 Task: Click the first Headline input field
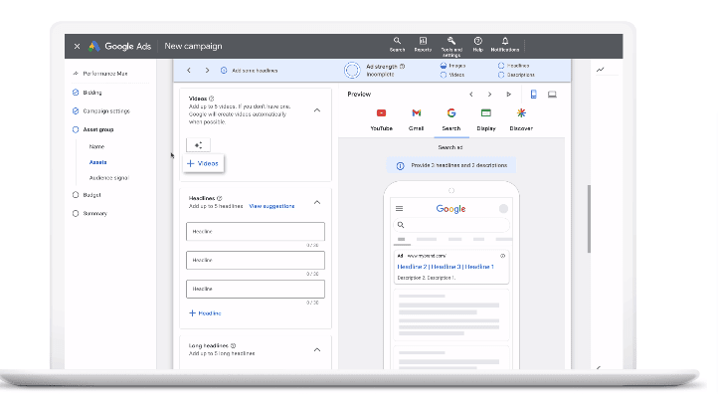click(x=256, y=232)
